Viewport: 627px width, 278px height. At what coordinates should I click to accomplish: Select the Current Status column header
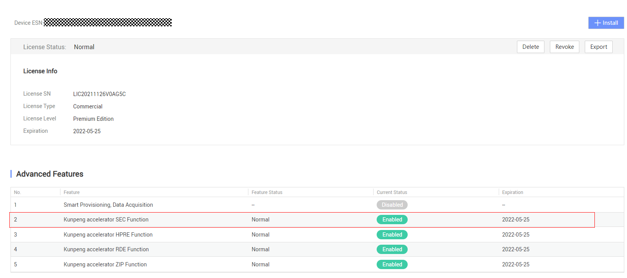pos(392,192)
